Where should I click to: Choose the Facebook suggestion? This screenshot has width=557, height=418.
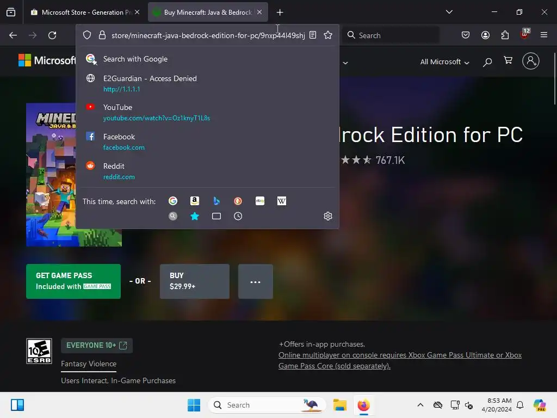[x=207, y=142]
